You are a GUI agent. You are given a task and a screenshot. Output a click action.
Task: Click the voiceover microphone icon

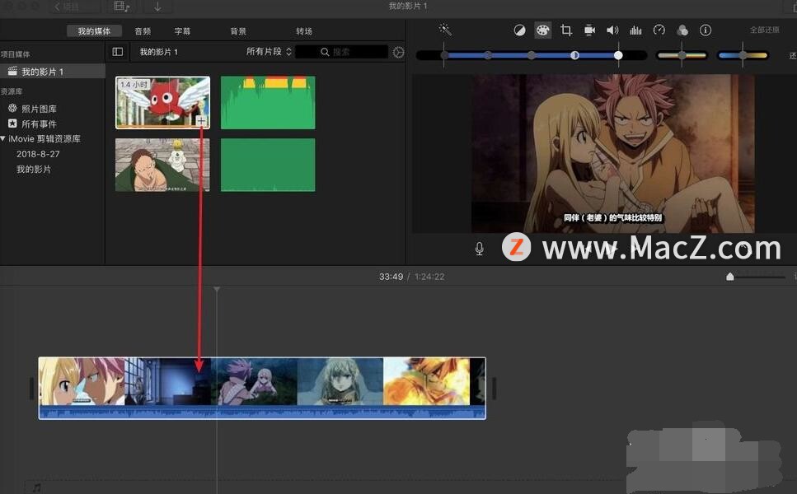[x=479, y=249]
